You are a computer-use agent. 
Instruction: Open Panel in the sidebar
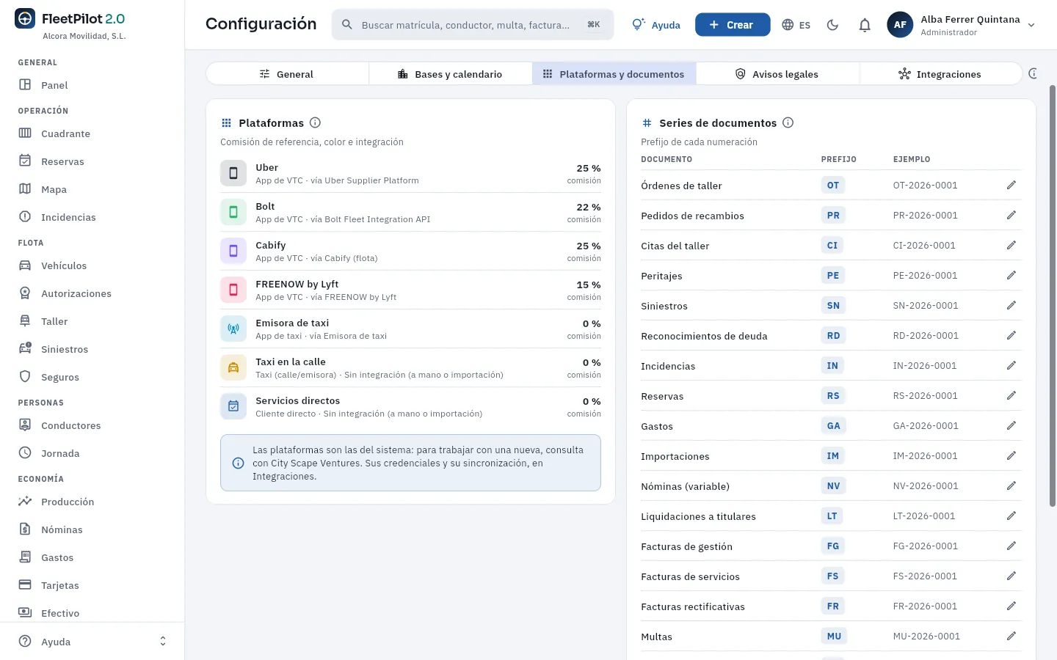pos(92,85)
